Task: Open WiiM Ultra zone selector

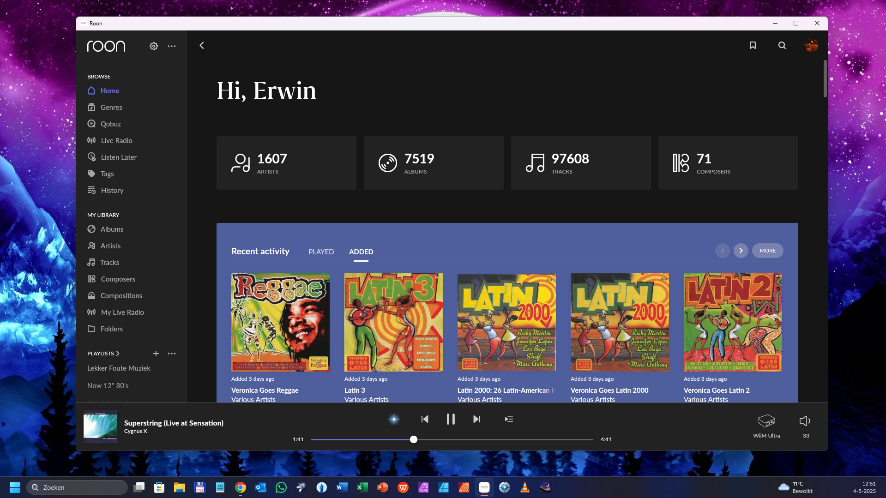Action: 766,426
